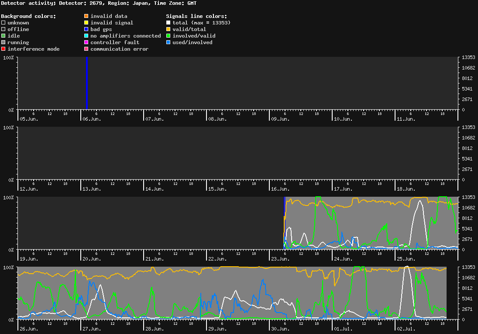Image resolution: width=478 pixels, height=334 pixels.
Task: Click the 18.Jun. date label
Action: [406, 189]
